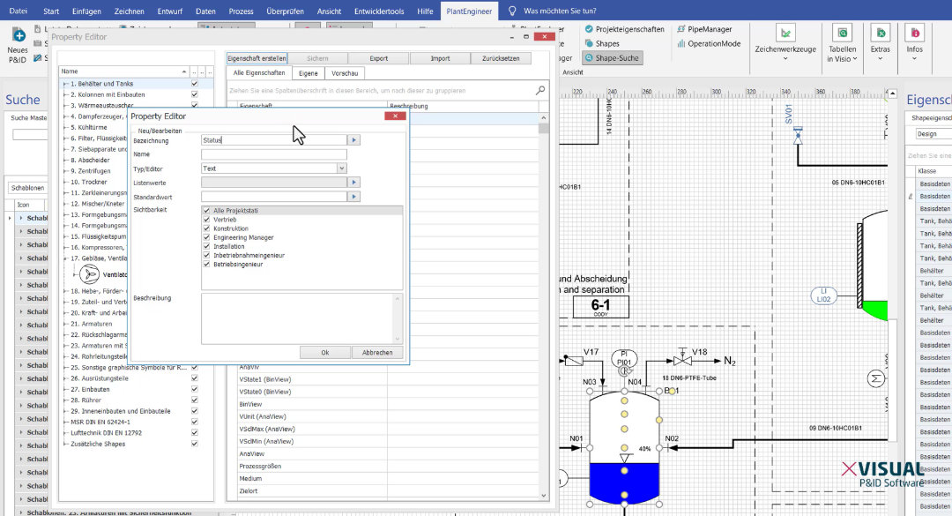
Task: Select the PI PI01 instrument bubble
Action: point(624,358)
